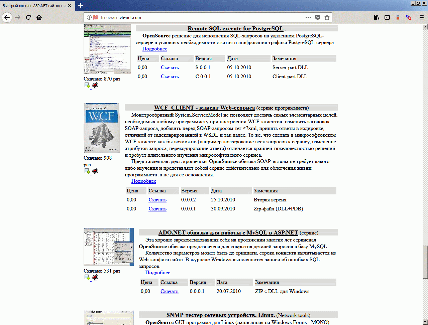Click version cell S.0.0.1
The height and width of the screenshot is (325, 428).
click(x=203, y=67)
